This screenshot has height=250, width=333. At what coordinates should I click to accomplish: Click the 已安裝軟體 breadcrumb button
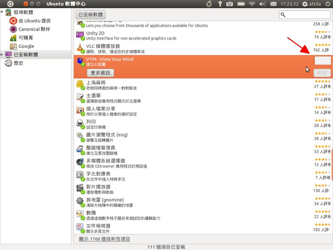90,15
